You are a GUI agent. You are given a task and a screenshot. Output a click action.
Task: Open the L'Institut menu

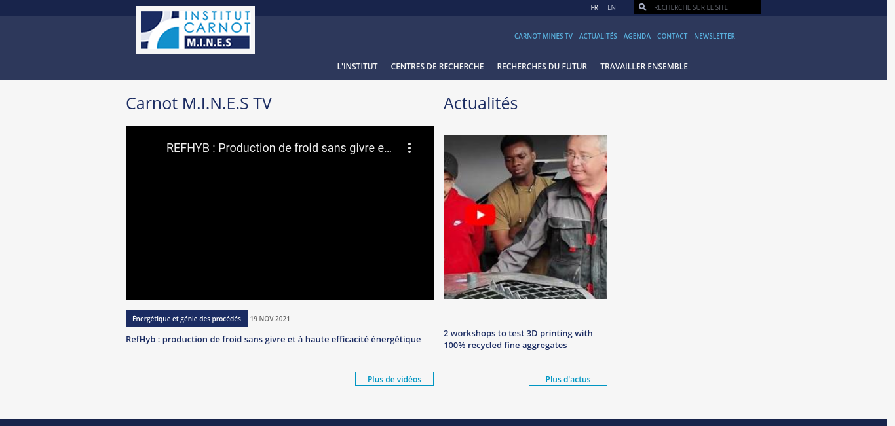pyautogui.click(x=357, y=66)
